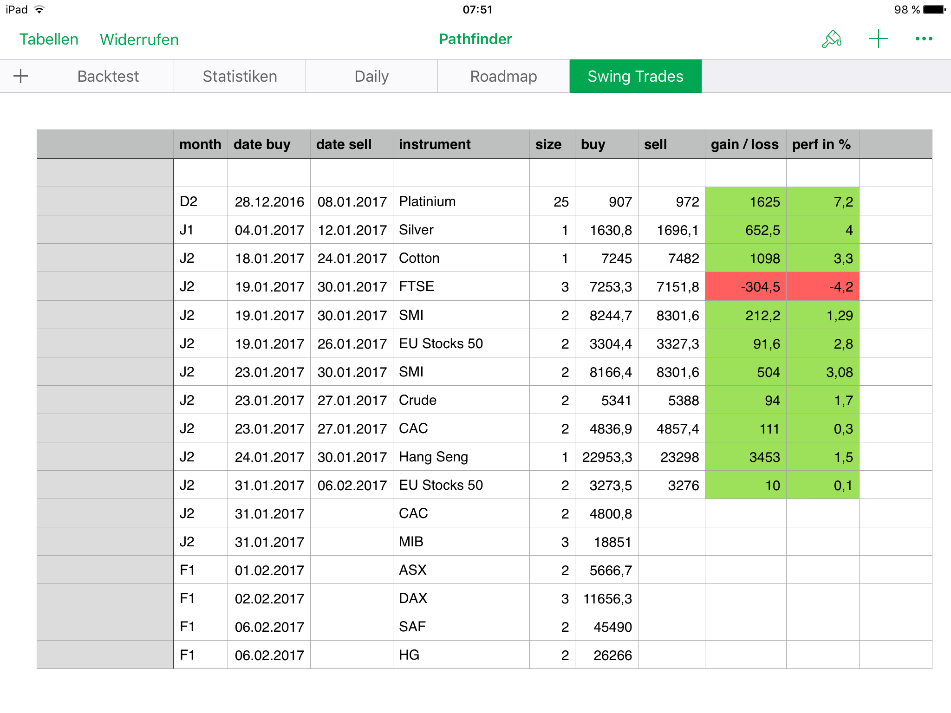
Task: Tap the Wi-Fi status icon
Action: 39,10
